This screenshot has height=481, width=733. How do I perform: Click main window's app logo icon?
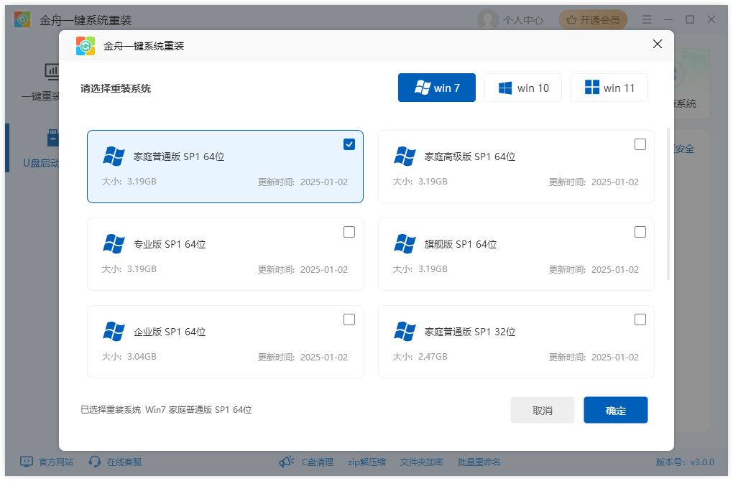(22, 19)
